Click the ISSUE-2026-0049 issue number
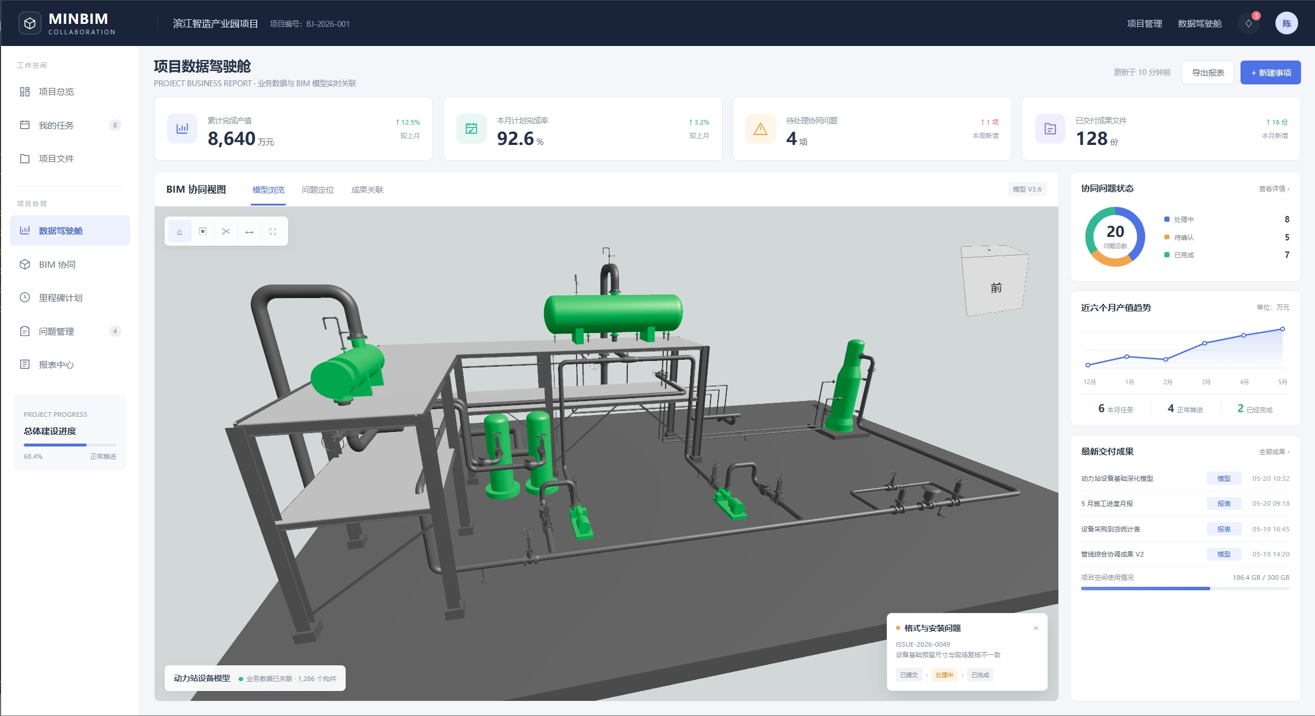Screen dimensions: 1315x716 click(x=923, y=644)
